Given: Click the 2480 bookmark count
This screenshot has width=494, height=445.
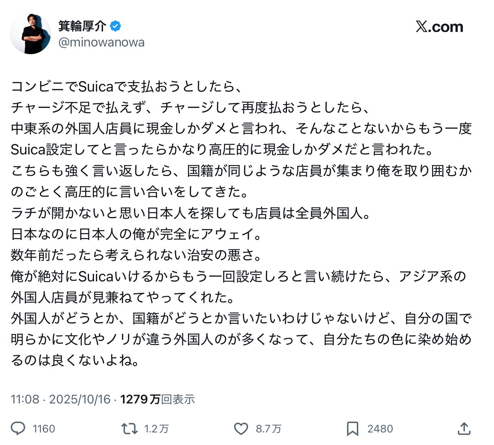Looking at the screenshot, I should tap(380, 429).
